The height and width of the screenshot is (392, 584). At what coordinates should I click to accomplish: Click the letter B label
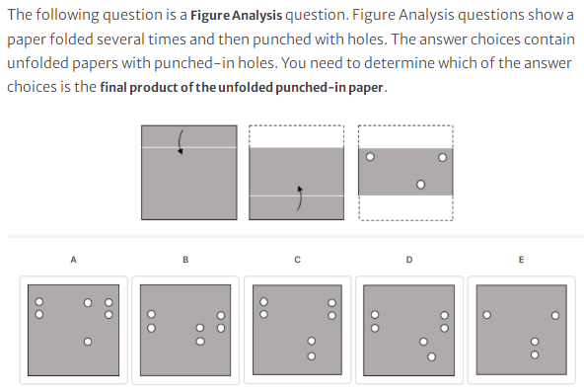pos(185,260)
